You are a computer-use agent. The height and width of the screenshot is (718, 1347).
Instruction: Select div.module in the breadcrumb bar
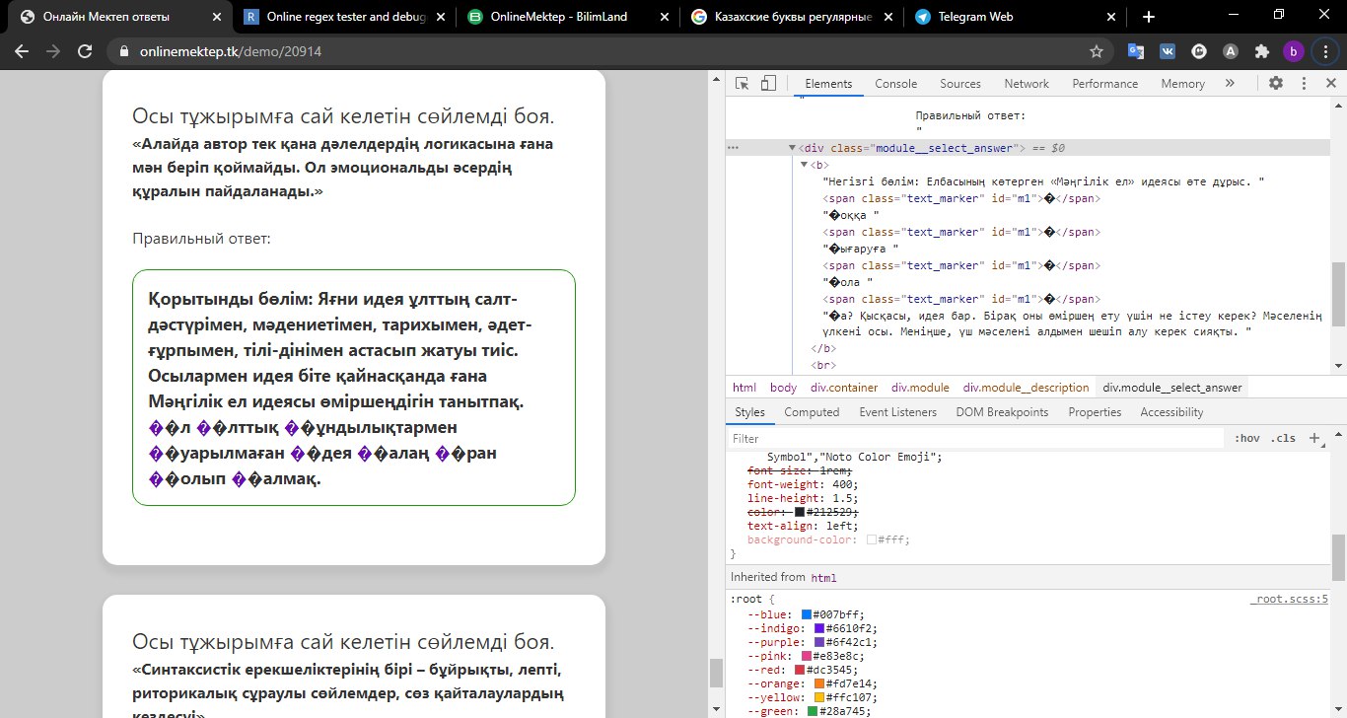click(x=920, y=388)
